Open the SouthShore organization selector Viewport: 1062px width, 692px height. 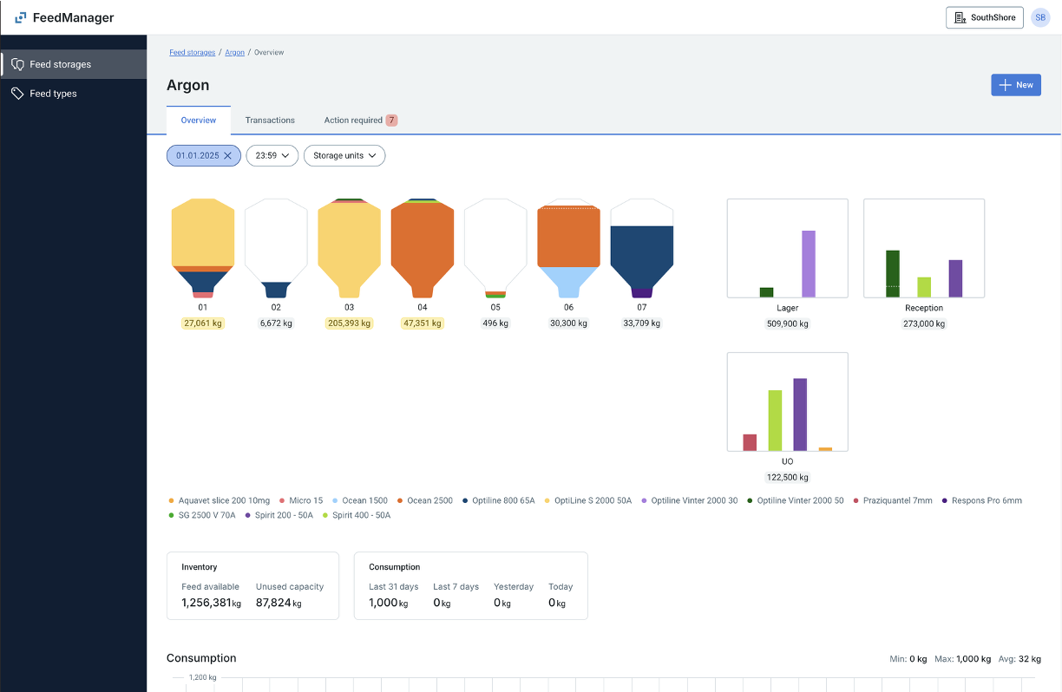pyautogui.click(x=984, y=17)
